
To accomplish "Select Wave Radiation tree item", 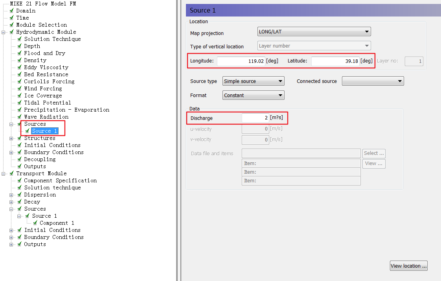I will [46, 116].
